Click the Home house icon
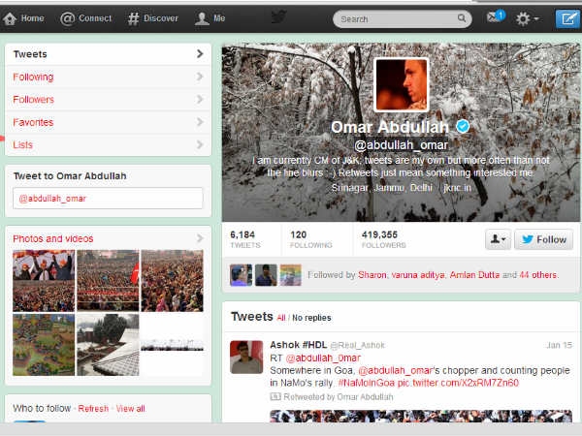The height and width of the screenshot is (436, 582). [10, 18]
